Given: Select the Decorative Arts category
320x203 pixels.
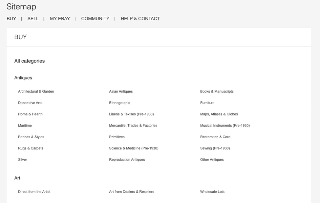Looking at the screenshot, I should pos(30,103).
